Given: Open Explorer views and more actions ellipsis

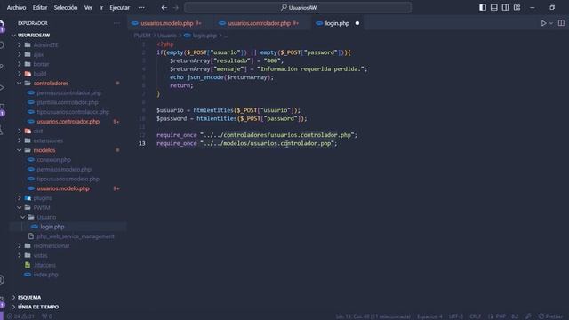Looking at the screenshot, I should (116, 23).
